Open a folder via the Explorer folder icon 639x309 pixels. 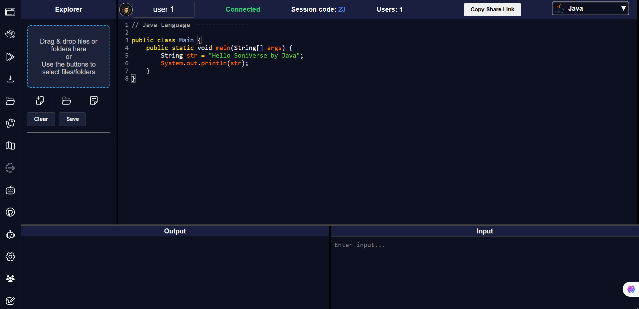tap(66, 101)
